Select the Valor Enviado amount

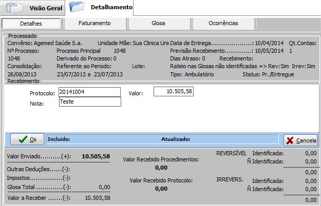pyautogui.click(x=96, y=156)
